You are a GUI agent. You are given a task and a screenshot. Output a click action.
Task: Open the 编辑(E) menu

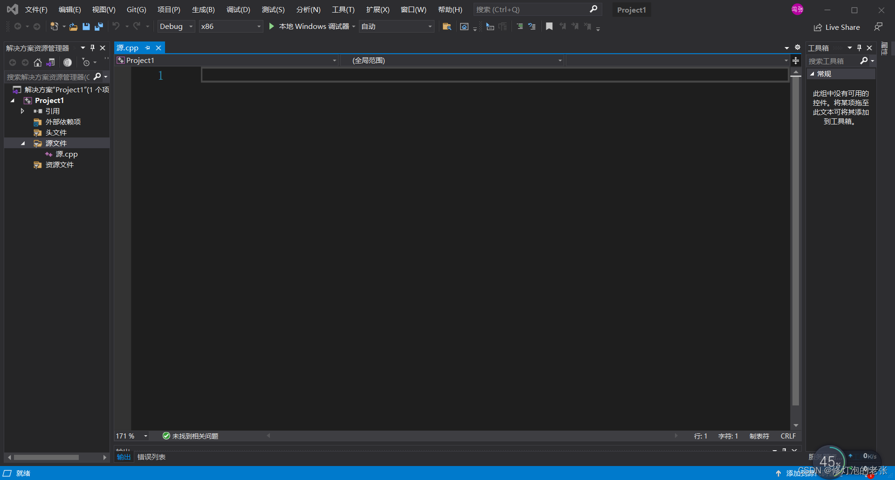(x=70, y=10)
